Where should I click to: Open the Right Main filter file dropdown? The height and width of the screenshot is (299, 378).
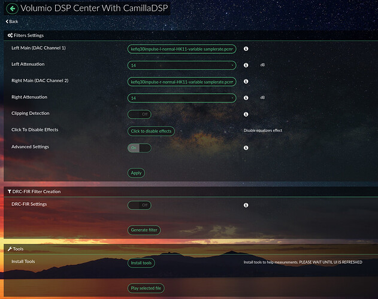[182, 81]
